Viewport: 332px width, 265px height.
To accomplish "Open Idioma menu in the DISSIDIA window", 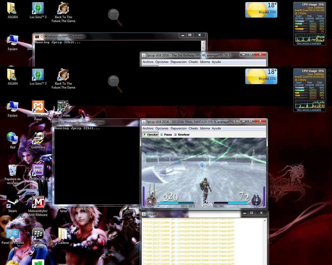I will (x=205, y=128).
